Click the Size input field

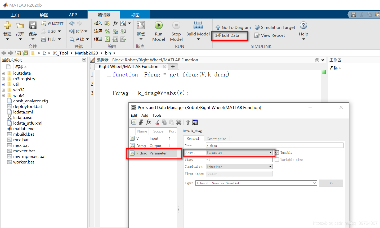tap(239, 159)
